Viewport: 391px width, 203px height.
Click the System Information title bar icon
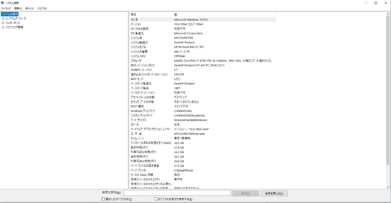pos(3,3)
